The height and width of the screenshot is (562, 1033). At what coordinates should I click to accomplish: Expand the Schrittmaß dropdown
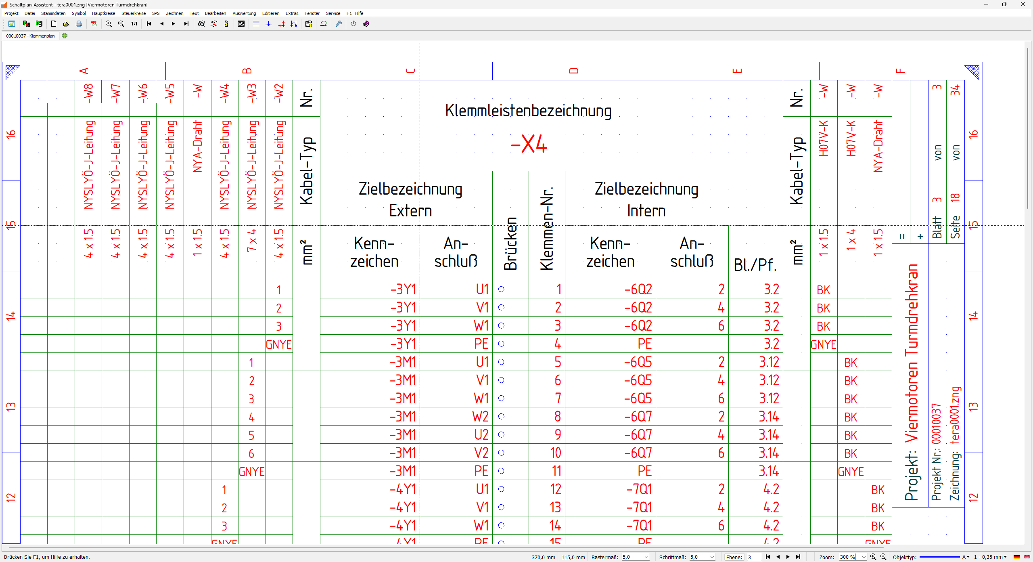pos(712,557)
